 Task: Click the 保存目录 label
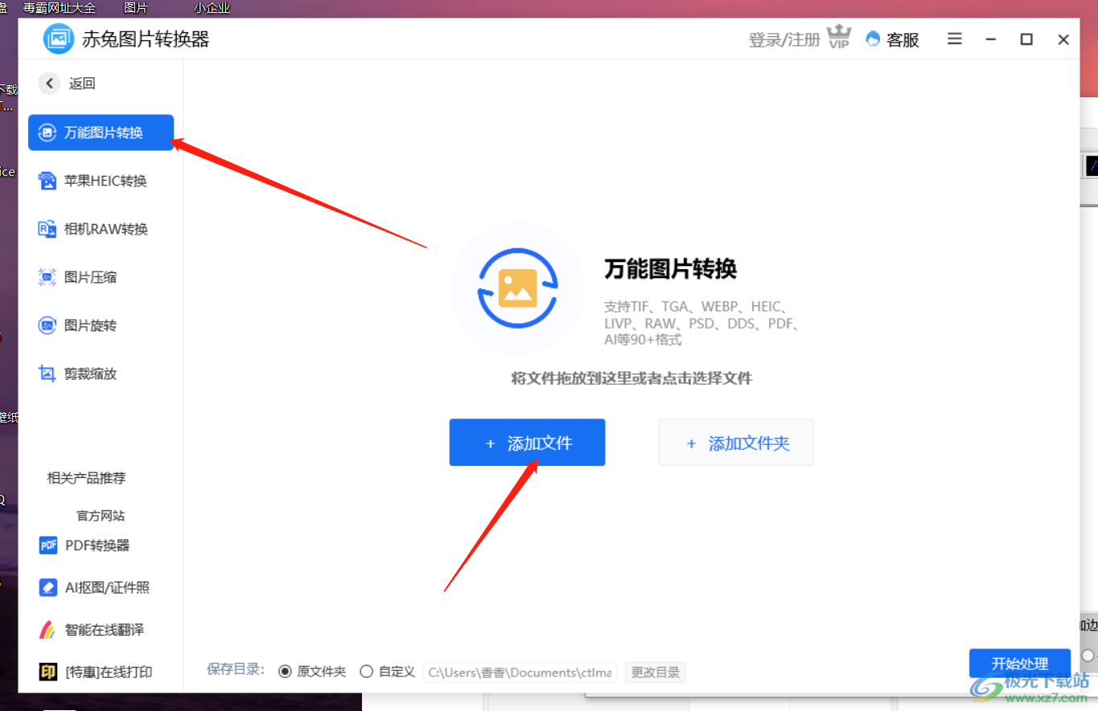(235, 670)
